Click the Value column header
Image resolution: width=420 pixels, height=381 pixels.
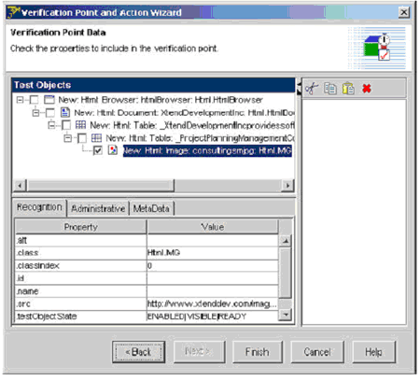[213, 227]
